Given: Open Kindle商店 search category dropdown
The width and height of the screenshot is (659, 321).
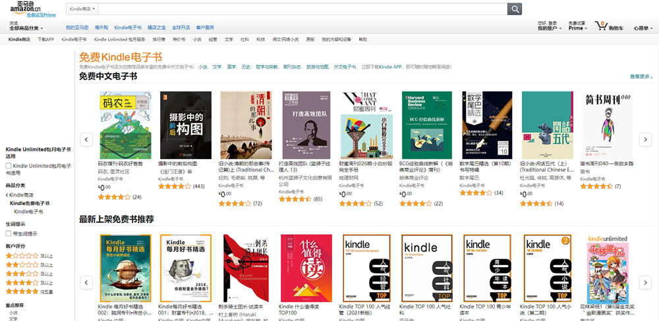Looking at the screenshot, I should point(82,9).
